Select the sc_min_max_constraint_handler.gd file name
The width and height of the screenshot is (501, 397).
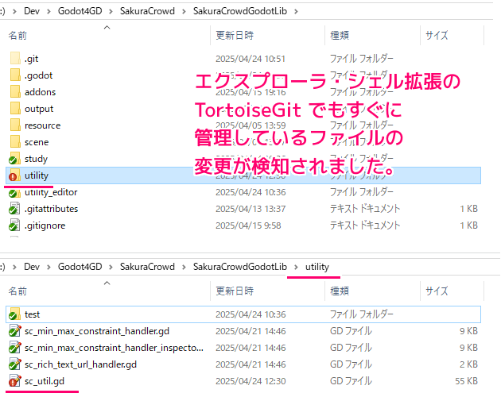(97, 331)
